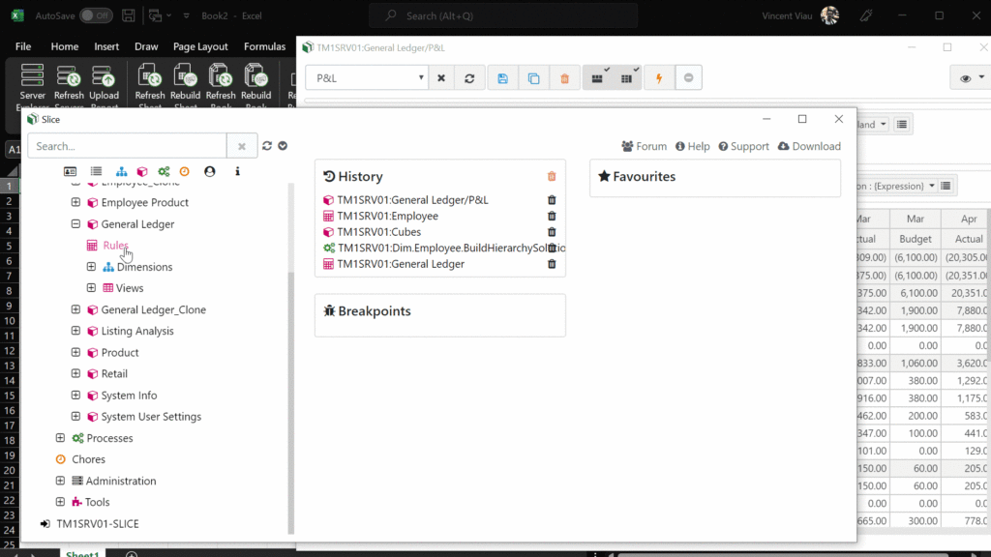Click the orange lightning bolt icon
991x557 pixels.
point(658,78)
